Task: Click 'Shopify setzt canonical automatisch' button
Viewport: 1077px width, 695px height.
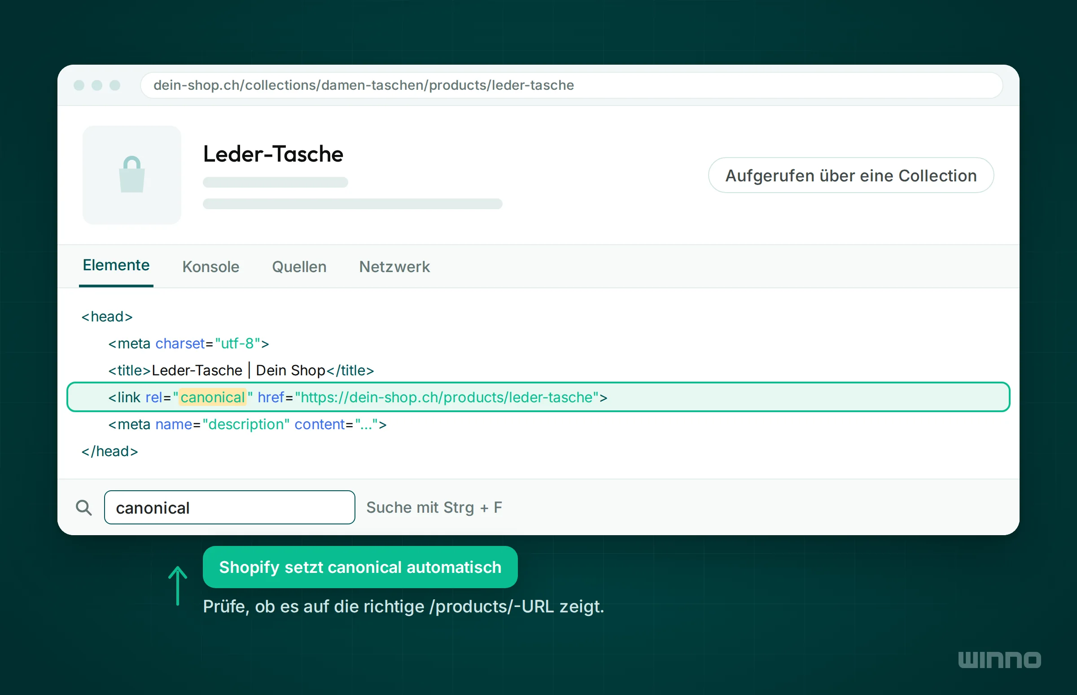Action: 360,567
